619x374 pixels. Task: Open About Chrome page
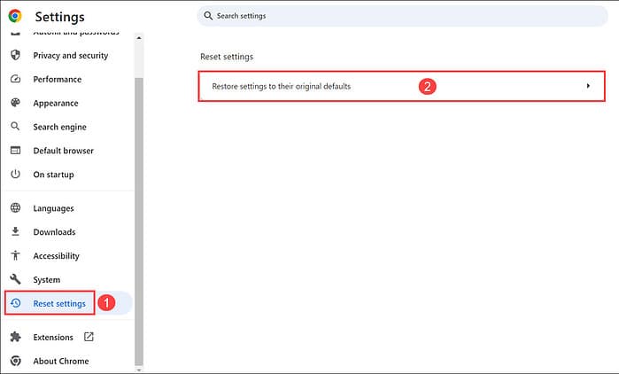tap(61, 361)
